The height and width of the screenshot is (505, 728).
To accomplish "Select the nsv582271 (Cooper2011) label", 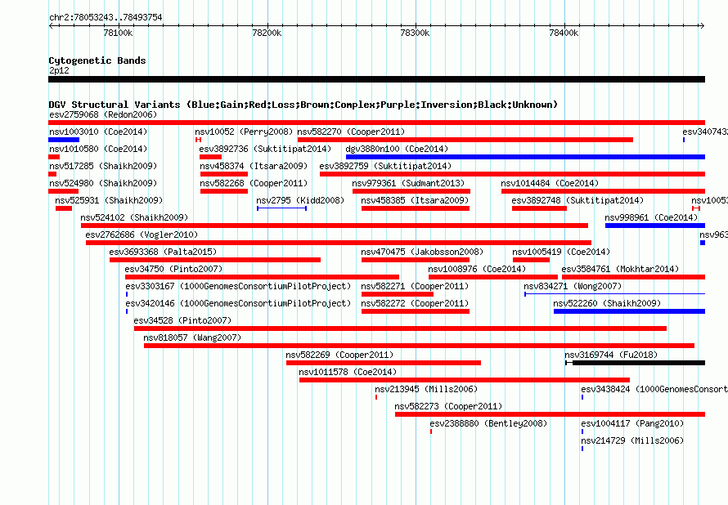I will pyautogui.click(x=415, y=286).
